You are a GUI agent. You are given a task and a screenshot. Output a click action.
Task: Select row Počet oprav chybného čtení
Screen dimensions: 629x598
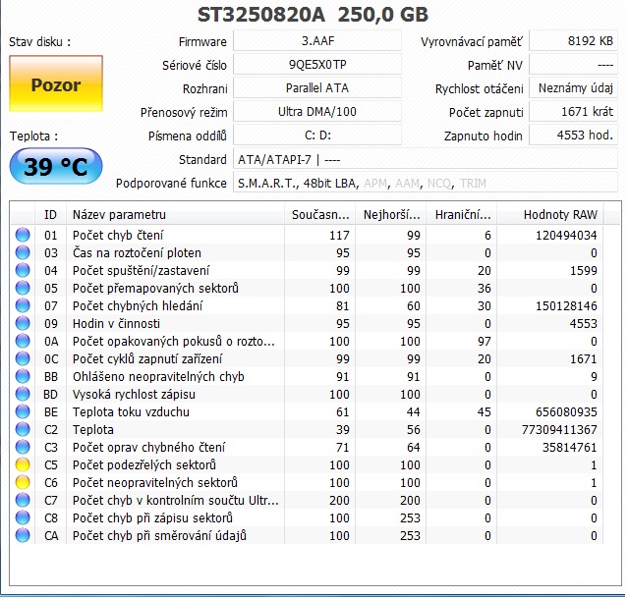coord(307,447)
